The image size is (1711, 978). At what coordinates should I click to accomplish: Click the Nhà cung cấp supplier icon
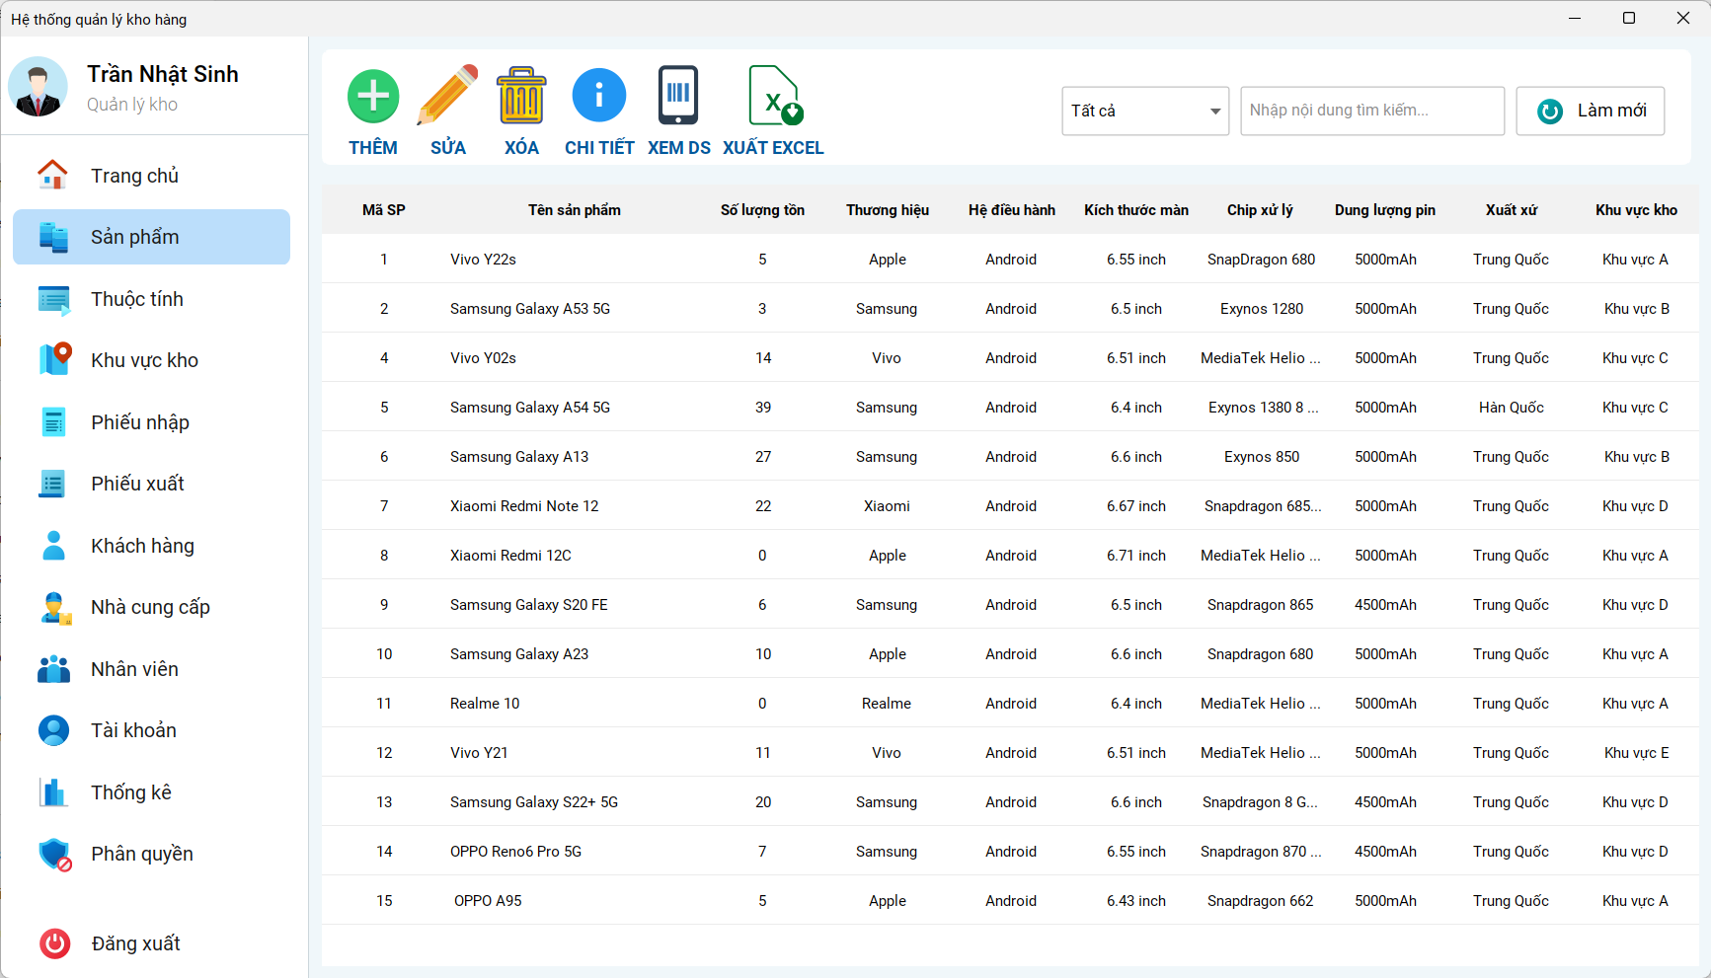[x=55, y=608]
